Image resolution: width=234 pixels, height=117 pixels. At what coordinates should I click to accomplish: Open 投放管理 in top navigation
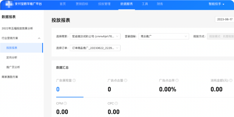104,4
